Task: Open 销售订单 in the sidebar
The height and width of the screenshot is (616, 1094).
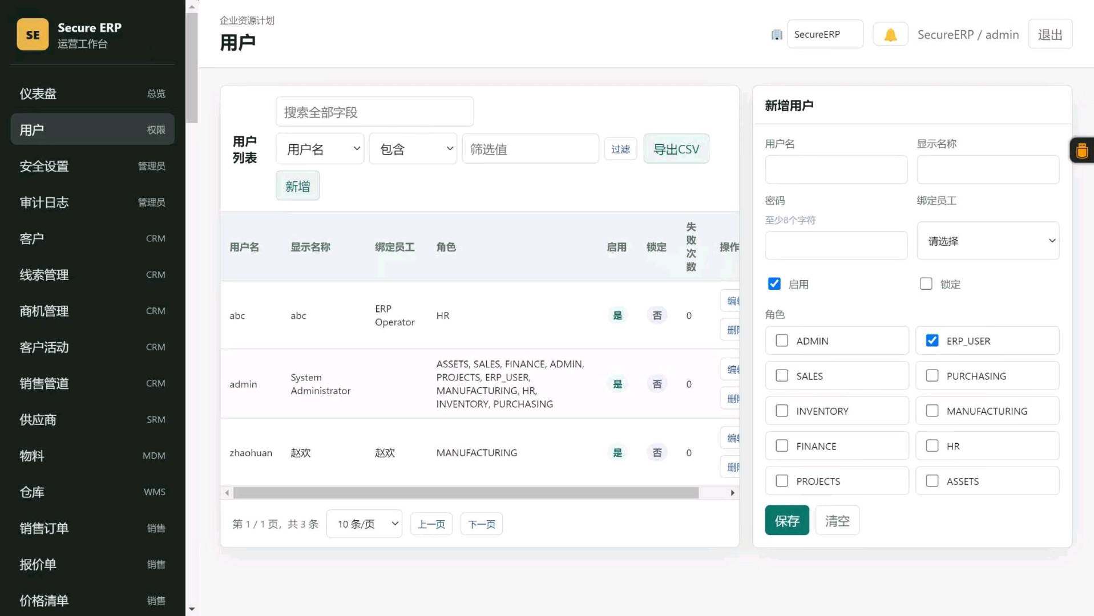Action: pos(92,528)
